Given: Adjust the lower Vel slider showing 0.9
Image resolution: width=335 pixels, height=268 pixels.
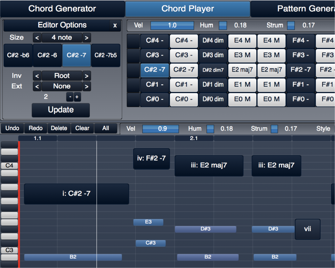Looking at the screenshot, I should pos(160,129).
